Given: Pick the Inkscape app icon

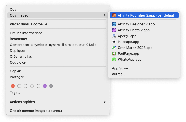Looking at the screenshot, I should tap(114, 42).
